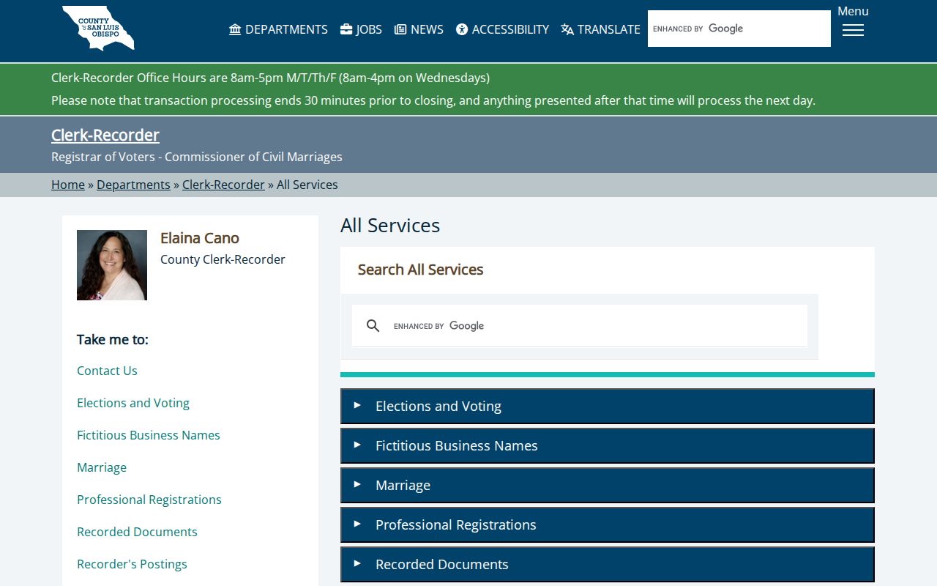Open the JOBS nav item
This screenshot has width=937, height=586.
tap(361, 29)
